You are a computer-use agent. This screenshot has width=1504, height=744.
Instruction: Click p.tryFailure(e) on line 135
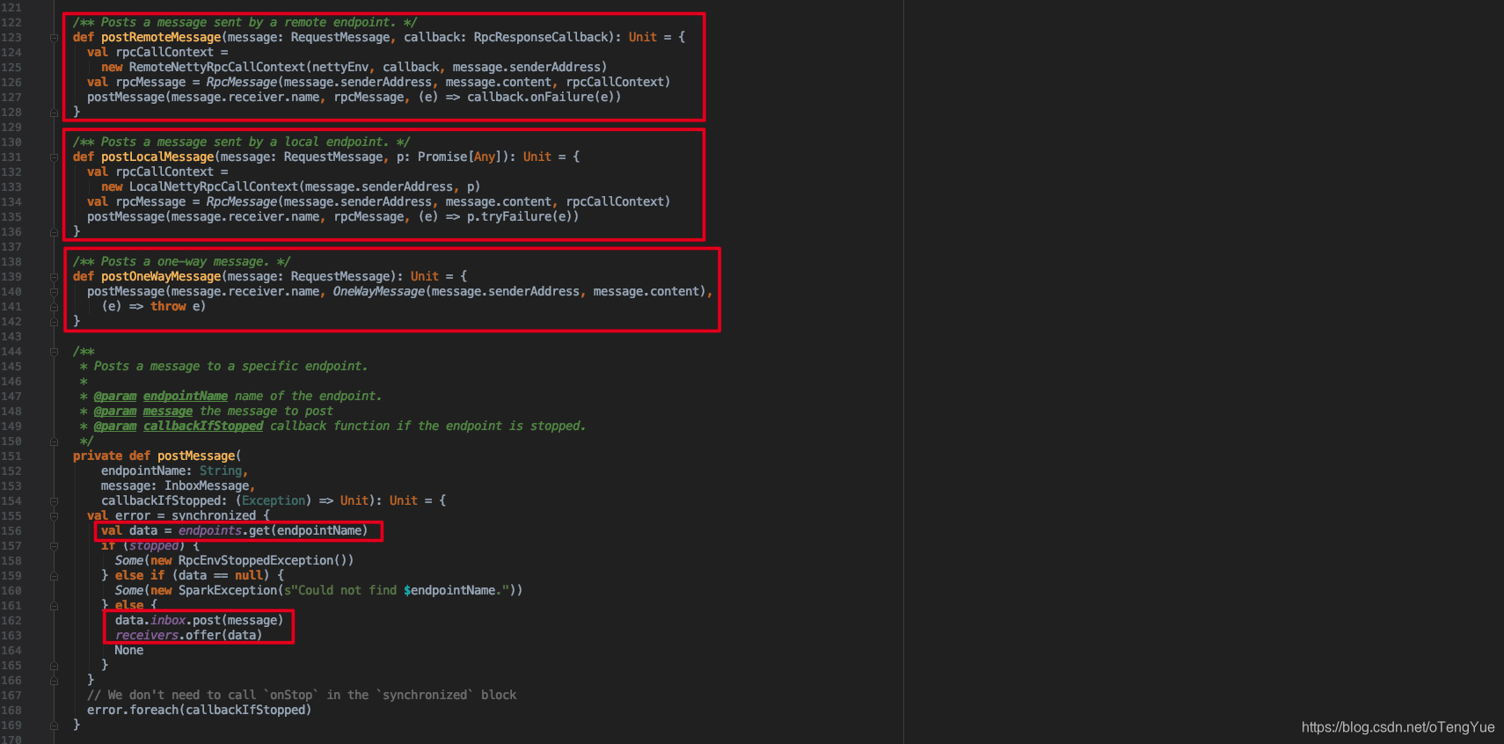pos(520,217)
